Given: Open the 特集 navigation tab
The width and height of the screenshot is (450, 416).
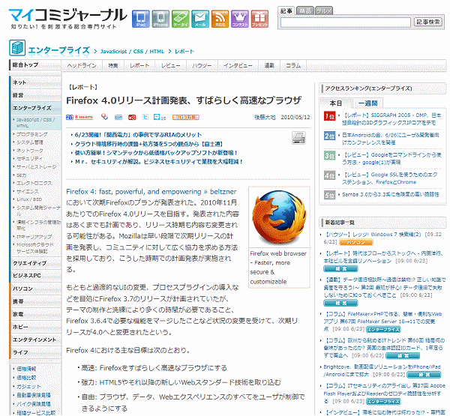Looking at the screenshot, I should pyautogui.click(x=113, y=66).
